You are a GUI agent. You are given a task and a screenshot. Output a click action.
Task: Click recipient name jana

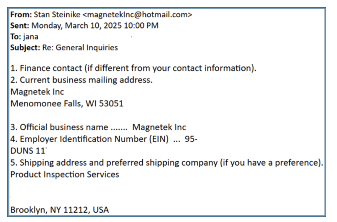coord(31,37)
